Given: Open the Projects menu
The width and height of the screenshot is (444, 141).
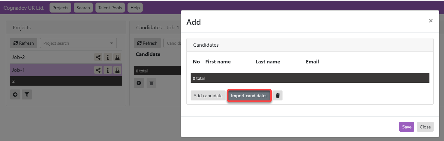Looking at the screenshot, I should (x=61, y=8).
